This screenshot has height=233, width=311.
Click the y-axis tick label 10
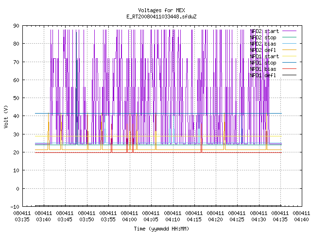point(16,170)
